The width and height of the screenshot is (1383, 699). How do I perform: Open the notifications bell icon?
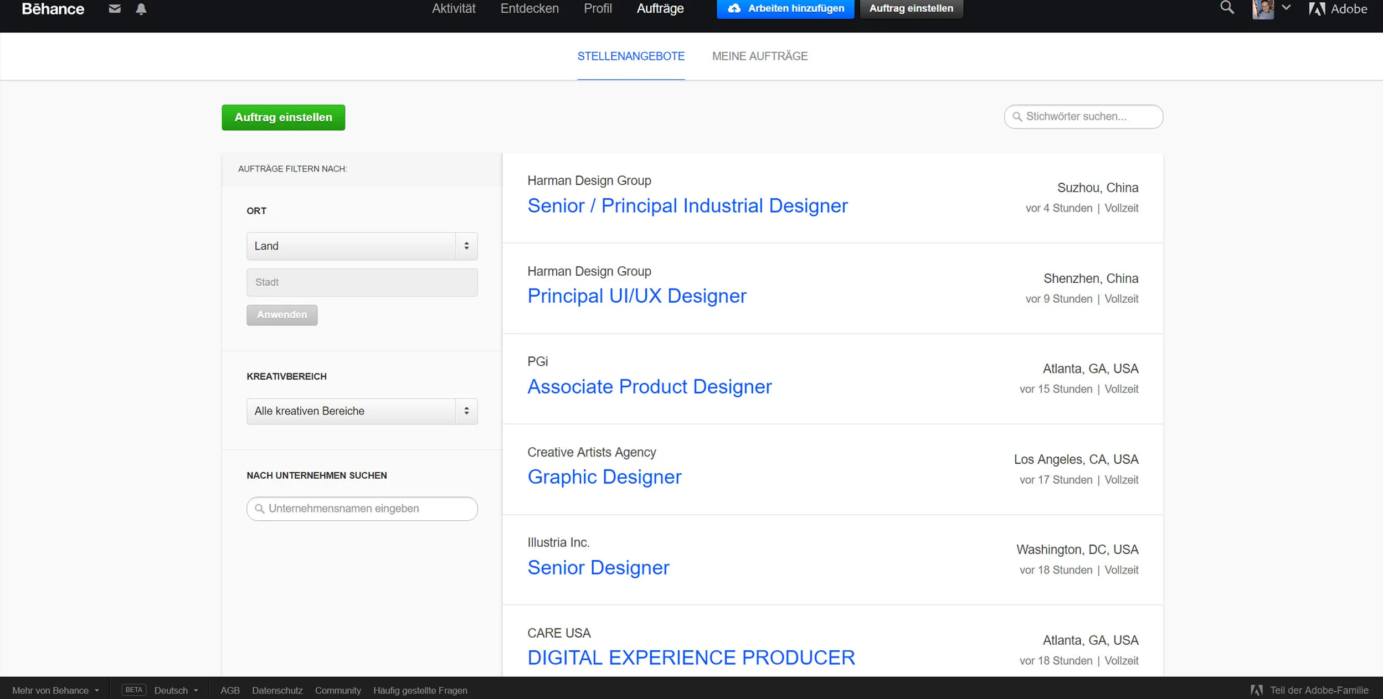[x=141, y=9]
